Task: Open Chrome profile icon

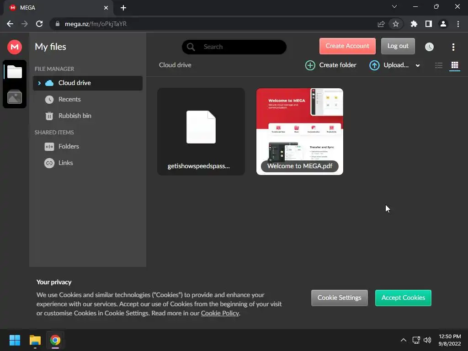Action: coord(443,24)
